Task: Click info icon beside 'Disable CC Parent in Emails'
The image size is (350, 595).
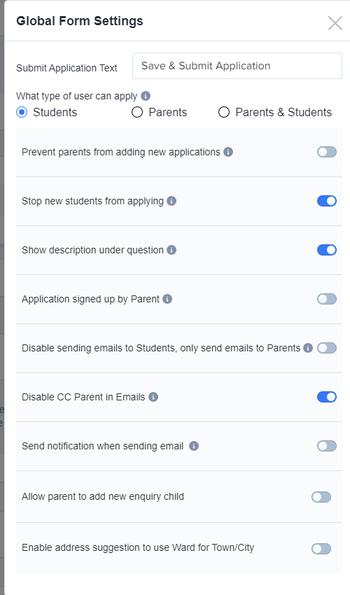Action: click(153, 397)
